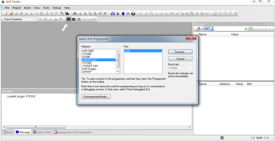Open the View menu

pos(37,8)
